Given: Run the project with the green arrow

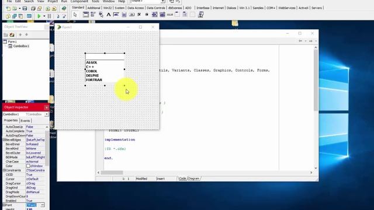Looking at the screenshot, I should (x=39, y=16).
